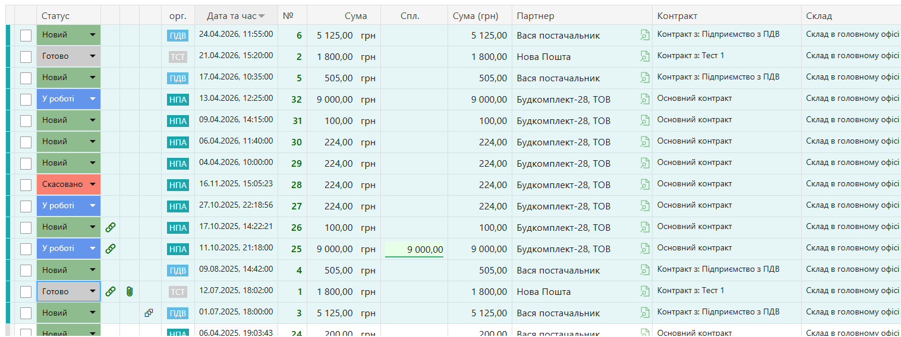Tick the checkbox for order 28
The image size is (901, 337).
[x=26, y=185]
